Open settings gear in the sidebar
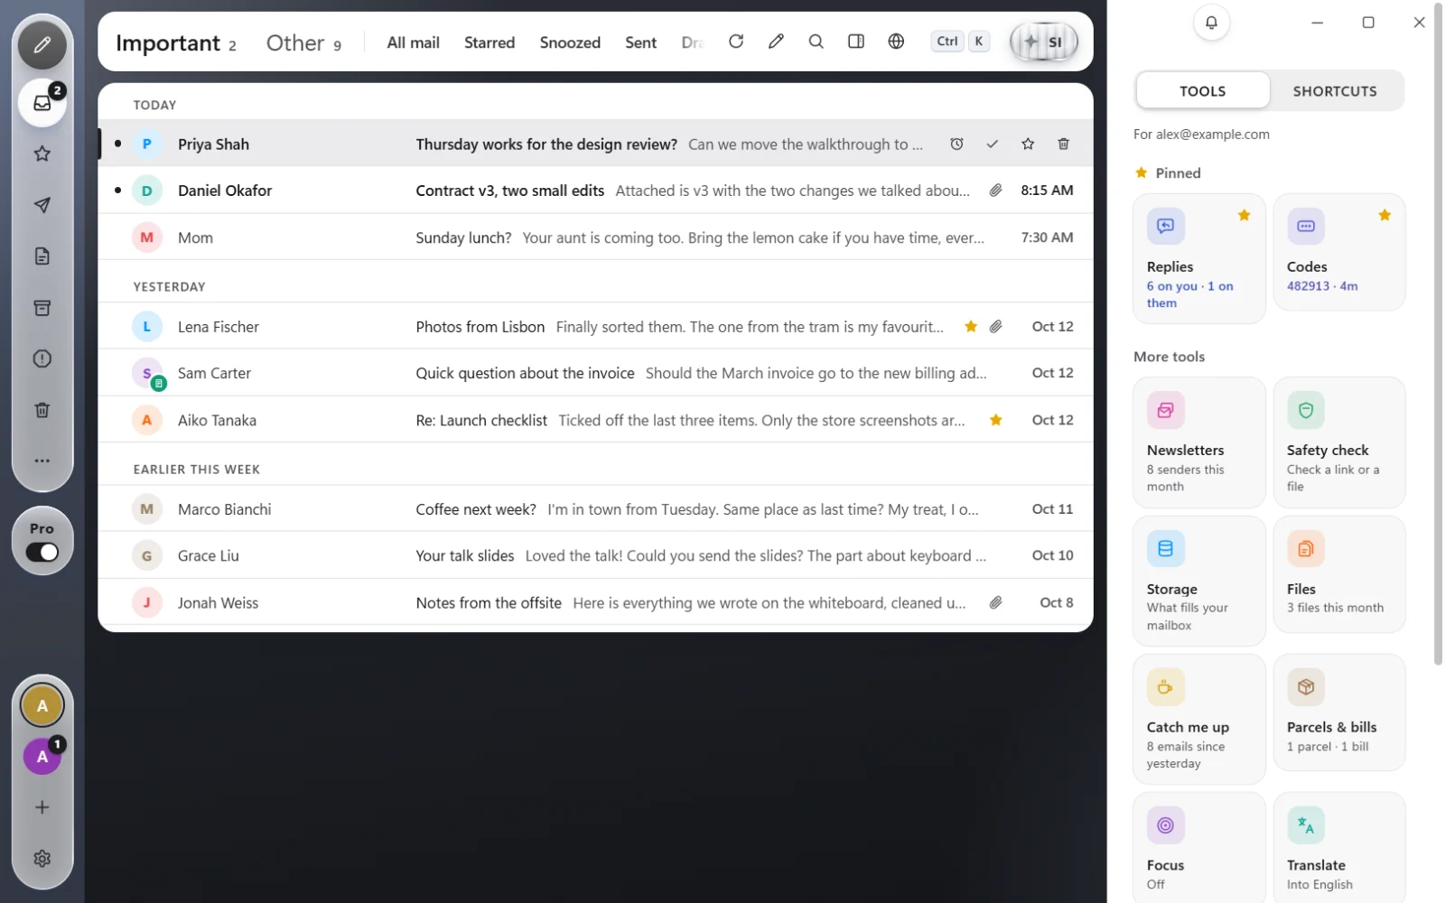This screenshot has height=903, width=1445. coord(42,859)
